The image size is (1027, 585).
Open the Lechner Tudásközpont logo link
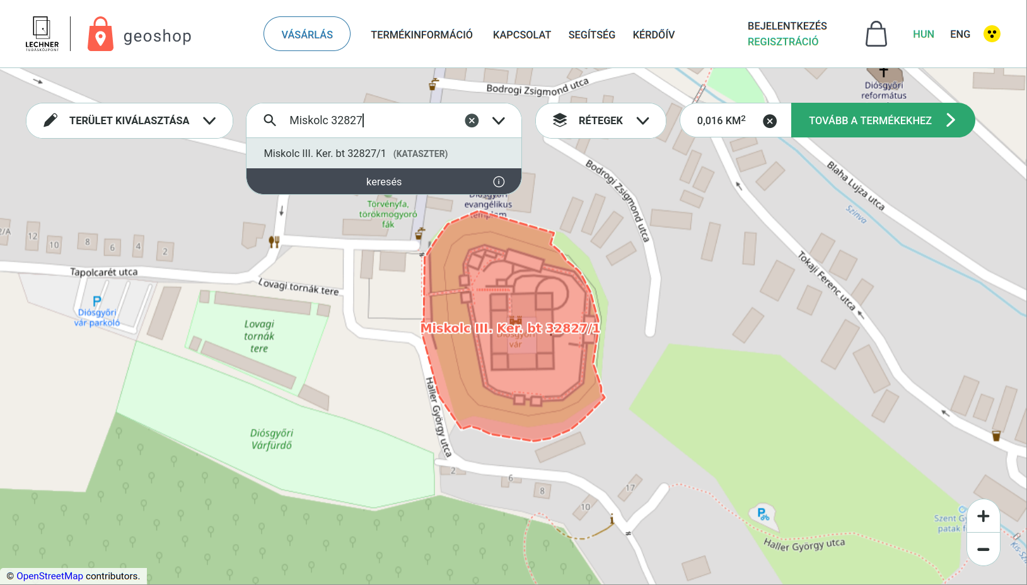[x=42, y=34]
